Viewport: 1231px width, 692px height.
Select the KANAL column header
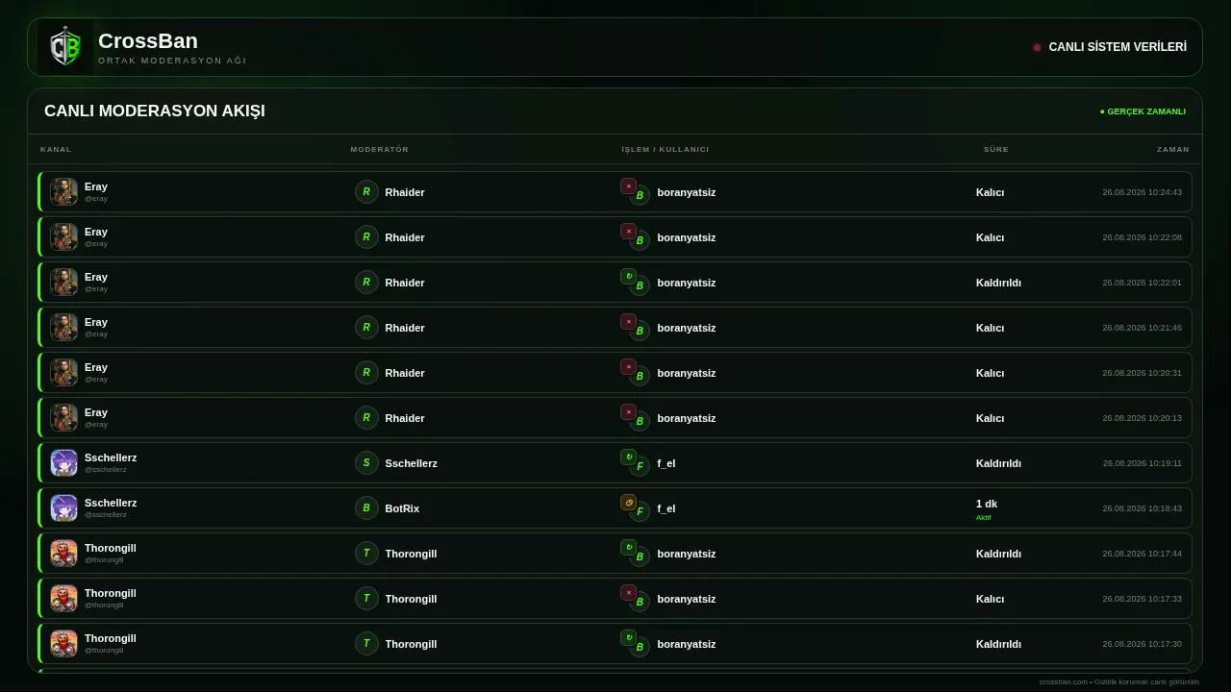(x=56, y=149)
